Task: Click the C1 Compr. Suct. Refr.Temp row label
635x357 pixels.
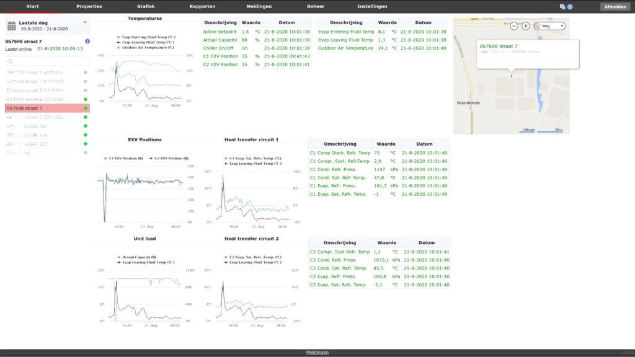Action: pos(340,161)
